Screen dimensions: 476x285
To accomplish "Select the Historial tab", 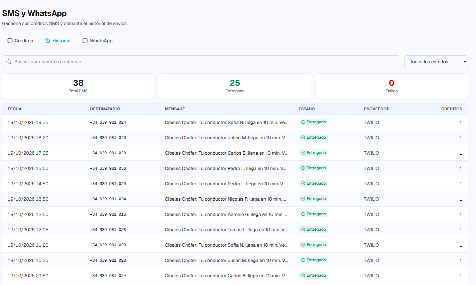I will pos(58,41).
